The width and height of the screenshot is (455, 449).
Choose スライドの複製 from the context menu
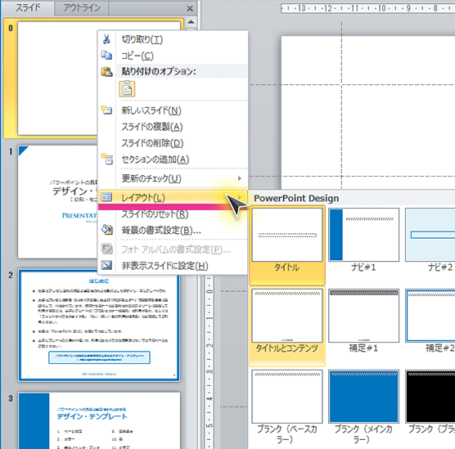pyautogui.click(x=152, y=127)
